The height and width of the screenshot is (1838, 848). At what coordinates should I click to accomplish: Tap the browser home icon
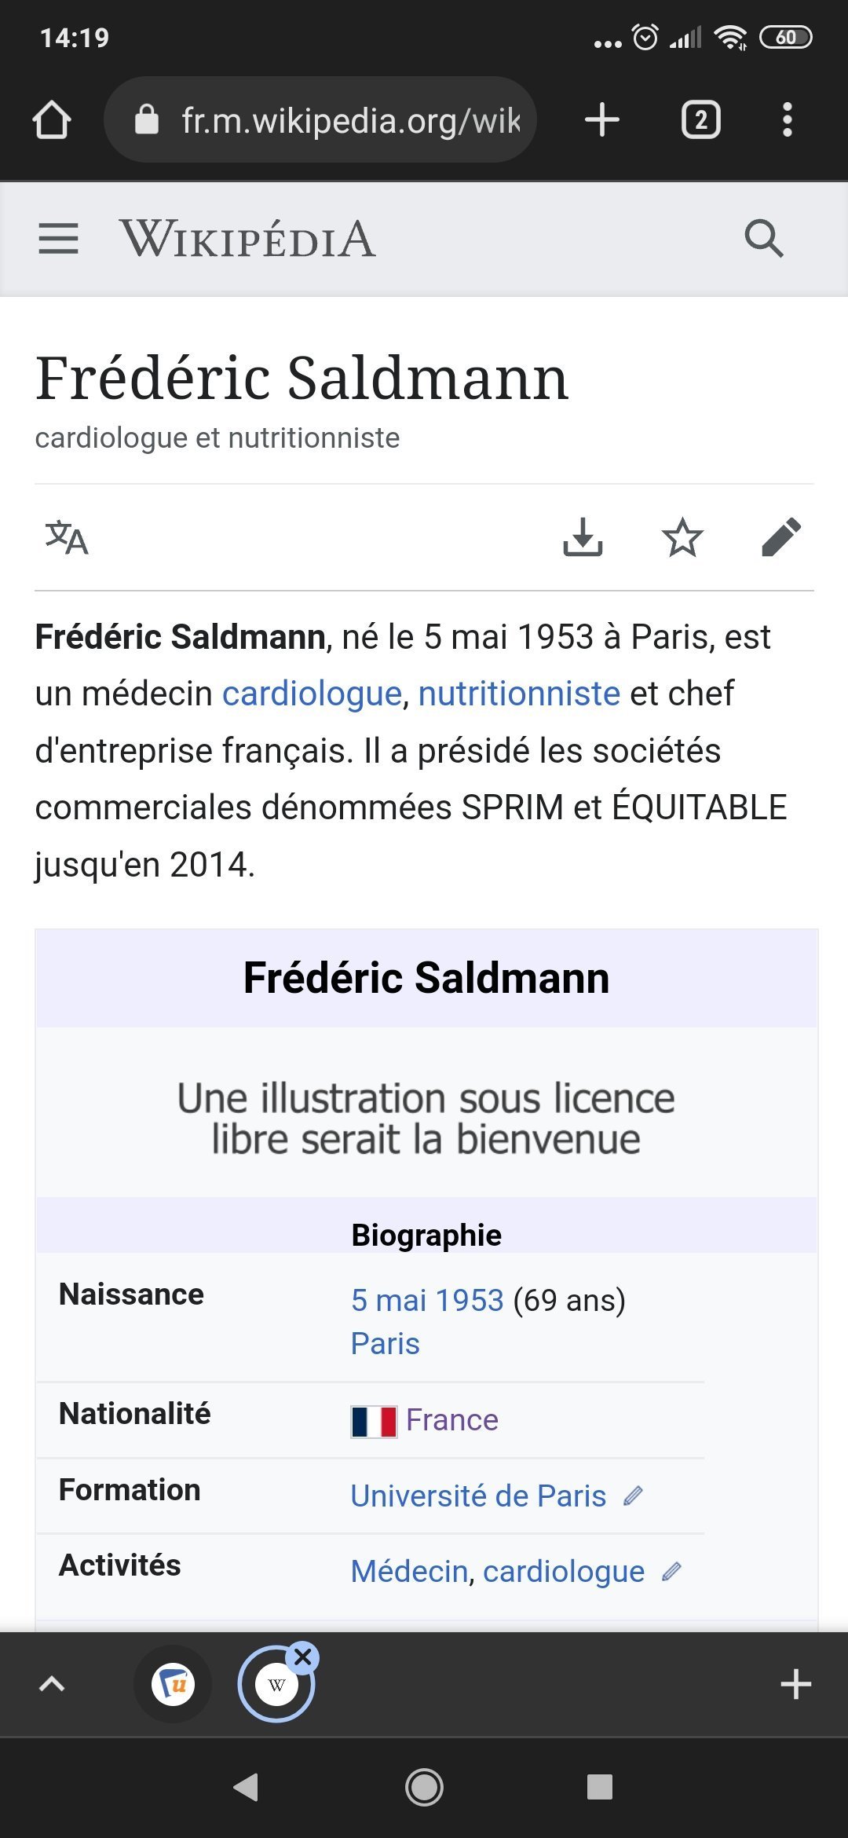[52, 120]
